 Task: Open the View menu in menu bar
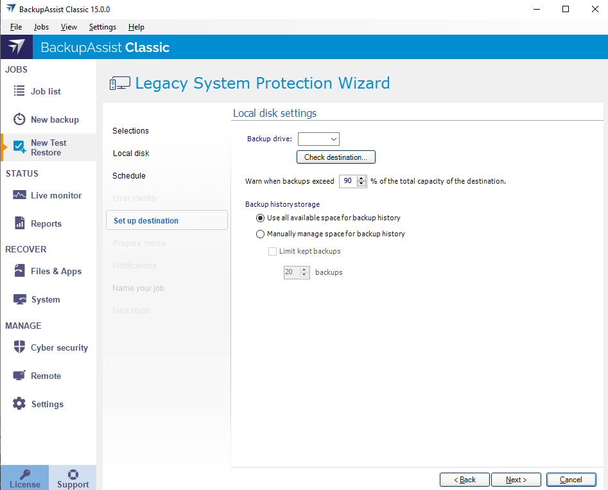pos(69,27)
